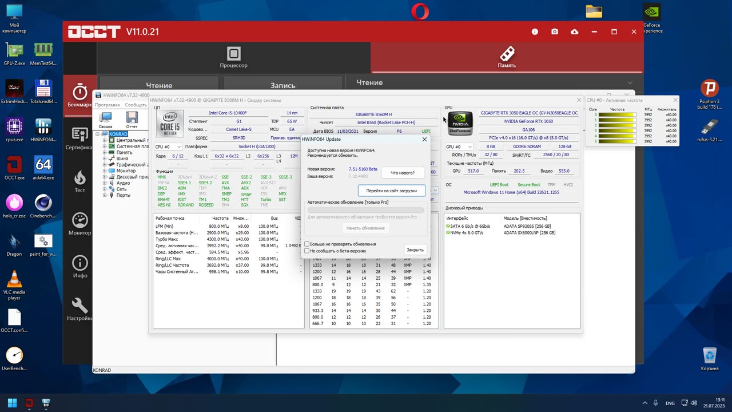Image resolution: width=732 pixels, height=412 pixels.
Task: Click the OCCT cloud upload icon
Action: click(574, 32)
